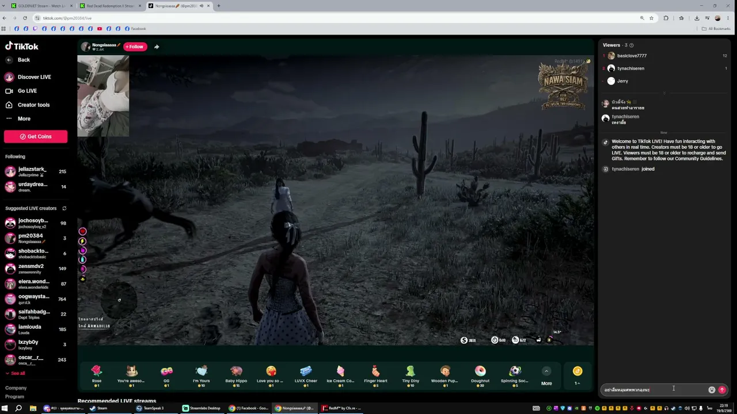Send the chat message
This screenshot has height=414, width=737.
point(722,390)
